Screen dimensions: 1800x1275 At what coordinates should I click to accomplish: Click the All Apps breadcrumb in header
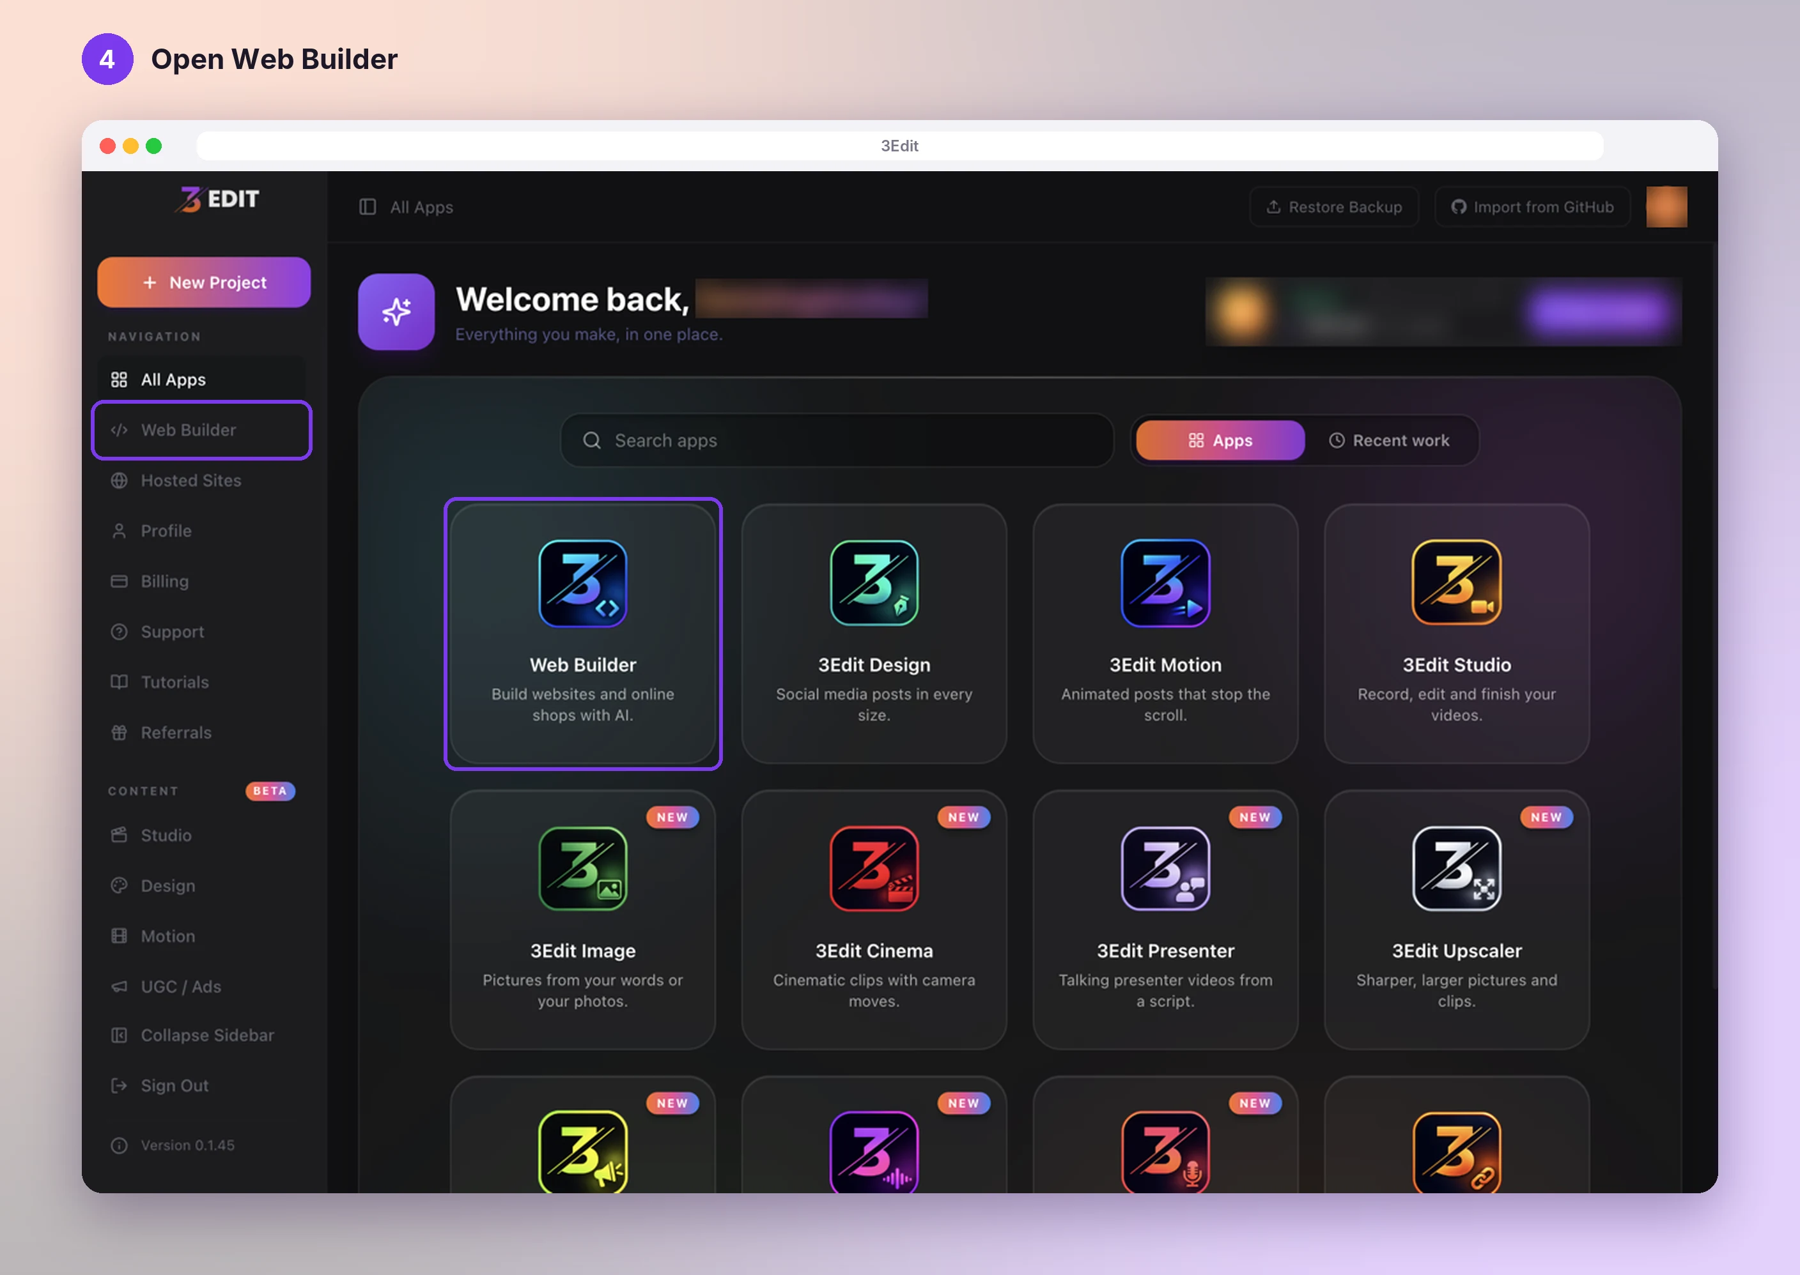pyautogui.click(x=421, y=207)
